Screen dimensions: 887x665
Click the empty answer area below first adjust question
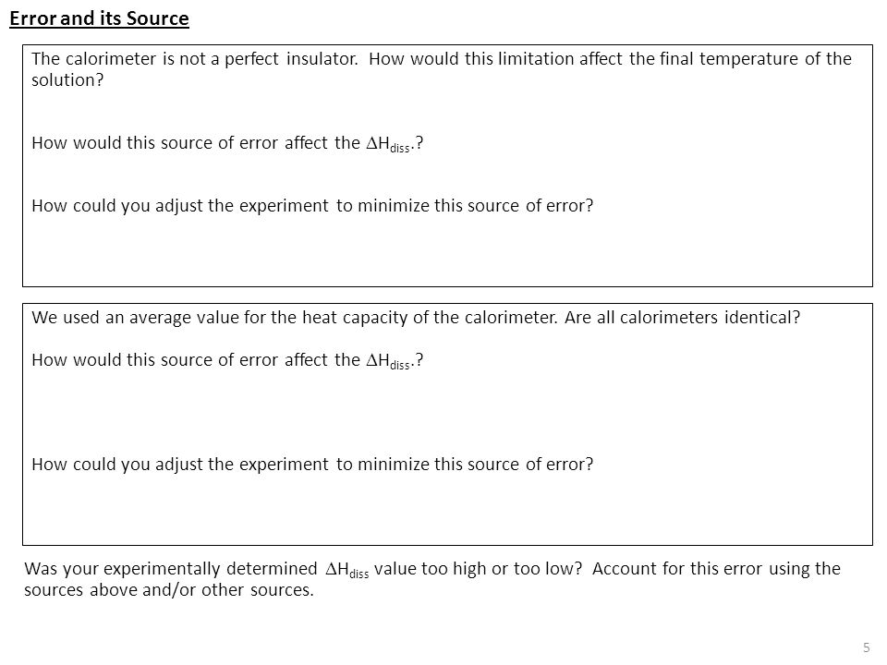click(447, 248)
